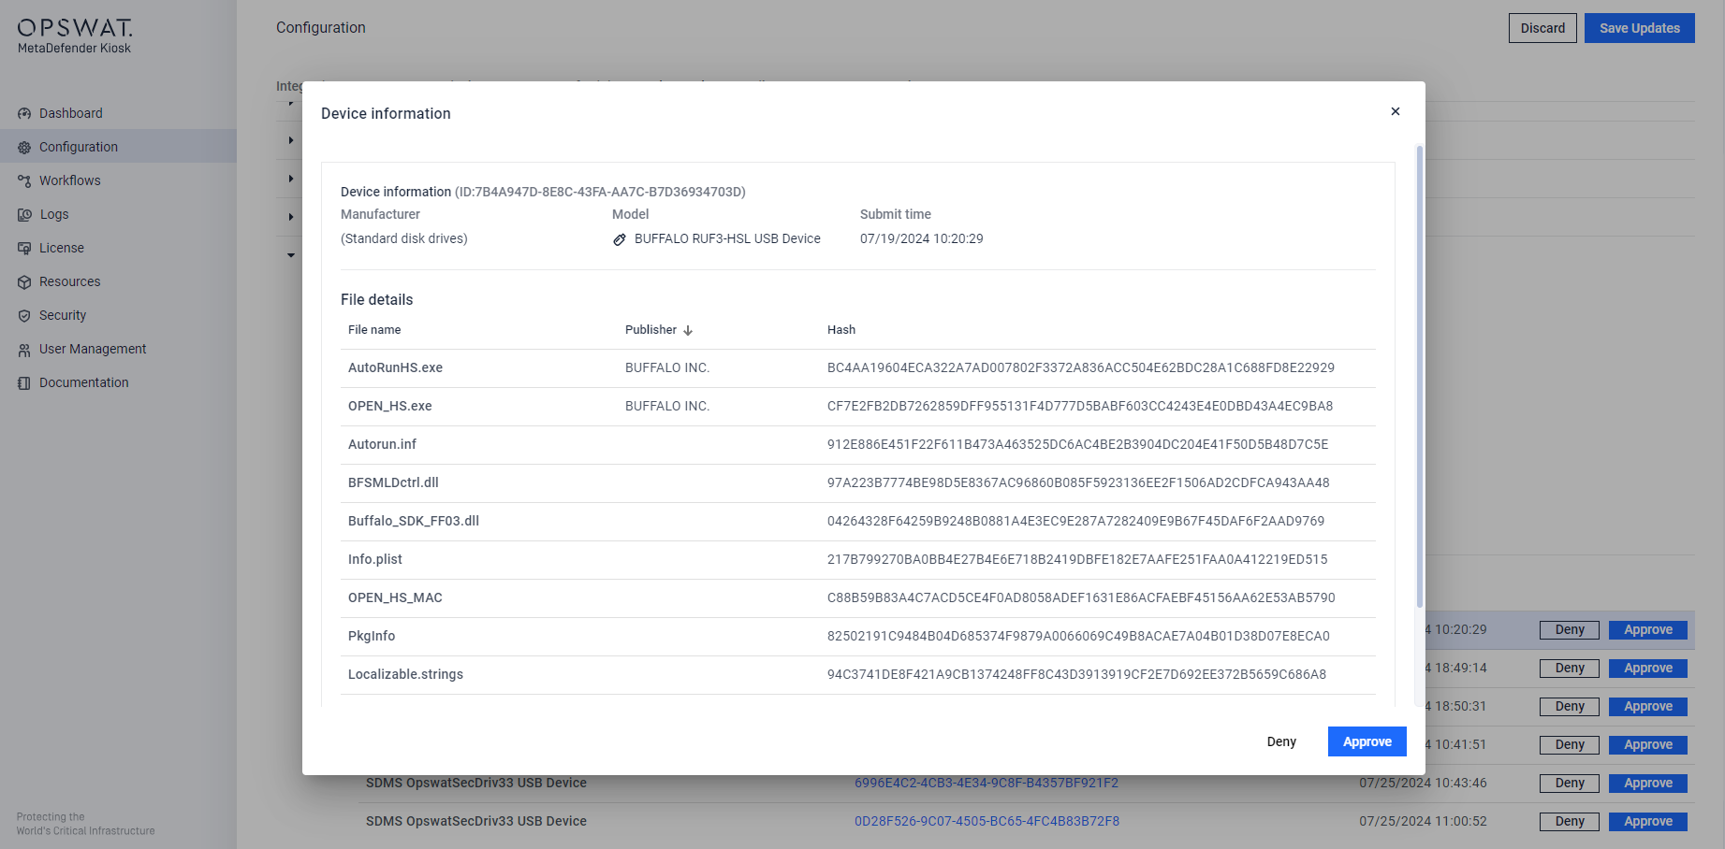The height and width of the screenshot is (849, 1725).
Task: Click the File name column header
Action: point(374,330)
